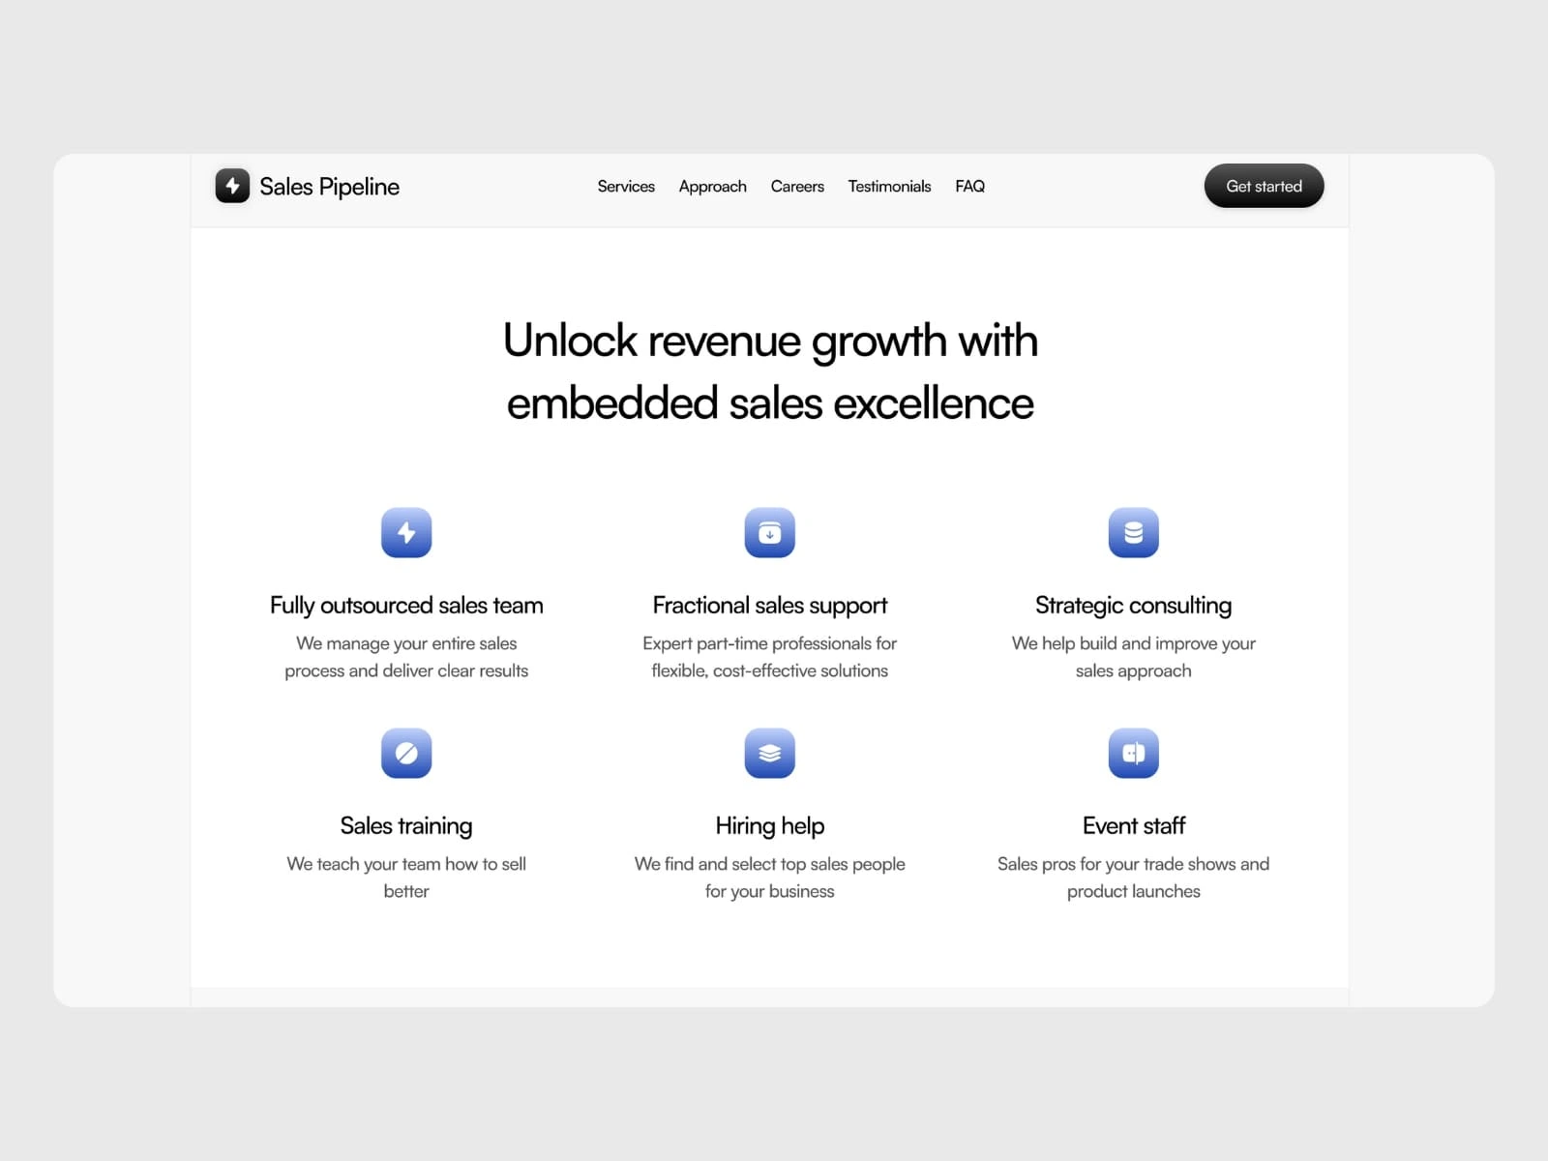Viewport: 1548px width, 1161px height.
Task: Click the layers icon above Hiring help
Action: [x=770, y=753]
